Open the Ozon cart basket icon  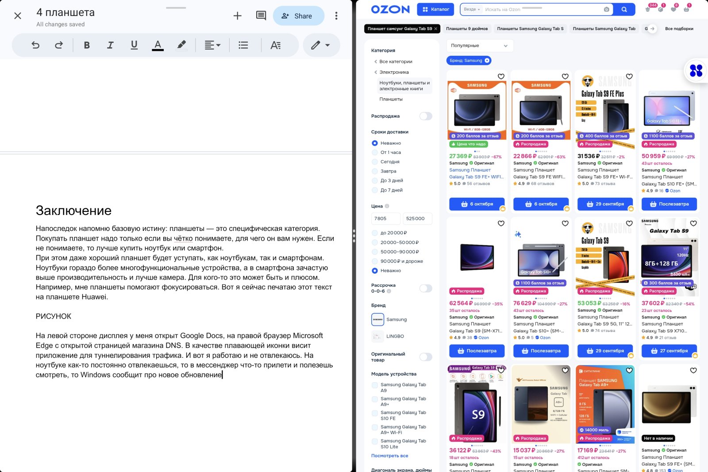tap(686, 9)
